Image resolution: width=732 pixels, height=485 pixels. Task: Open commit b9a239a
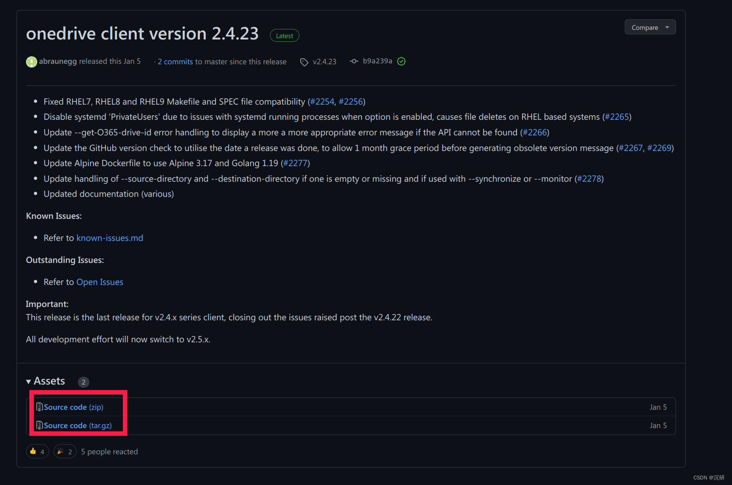[x=378, y=61]
